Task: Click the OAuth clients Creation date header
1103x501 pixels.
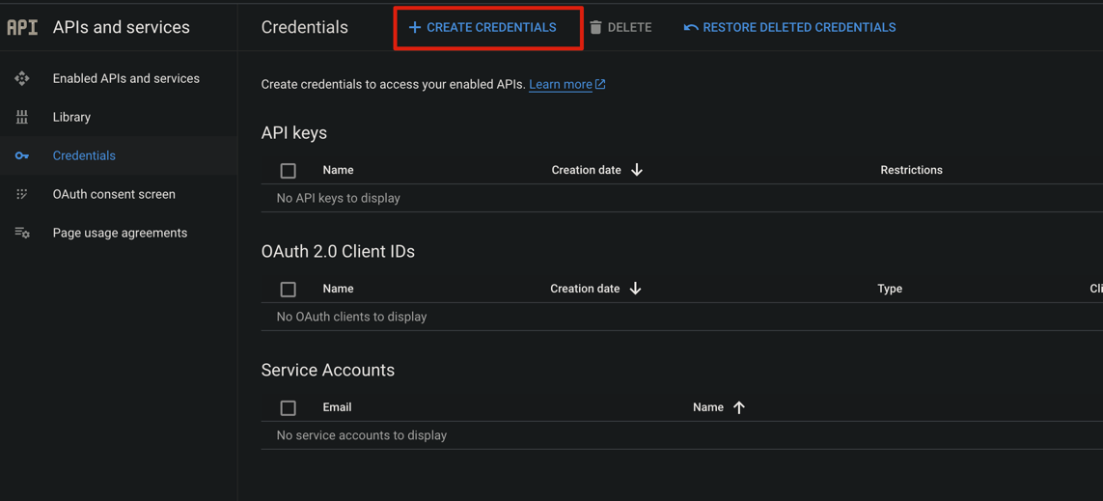Action: tap(585, 289)
